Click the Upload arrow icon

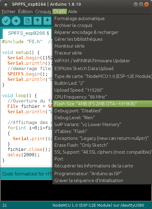pos(16,21)
